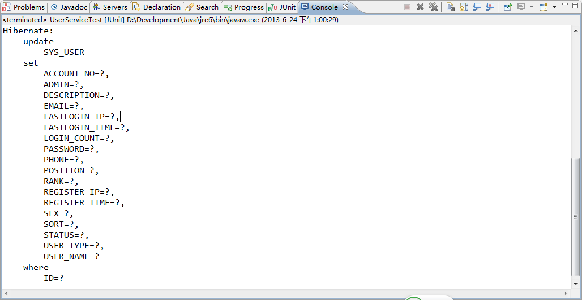Click the 'where' keyword line
The height and width of the screenshot is (300, 582).
36,267
